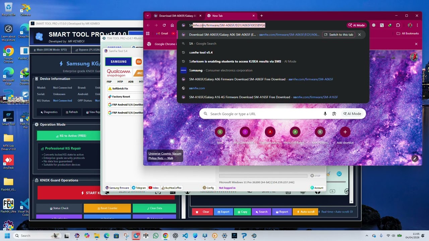Open Samsung firmware link in SamFw Tool
This screenshot has width=429, height=241.
117,188
